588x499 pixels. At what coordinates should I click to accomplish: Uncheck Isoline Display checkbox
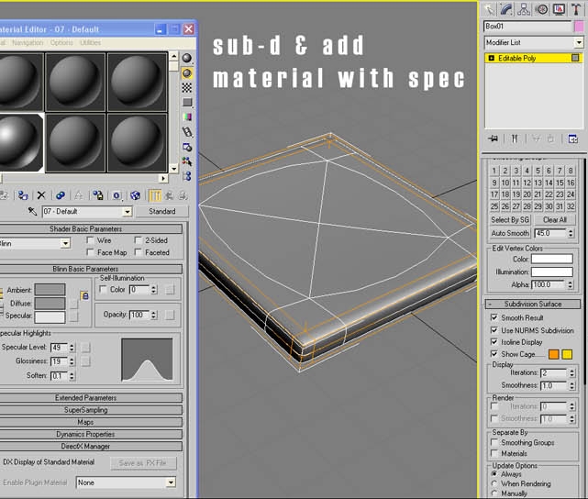click(494, 342)
